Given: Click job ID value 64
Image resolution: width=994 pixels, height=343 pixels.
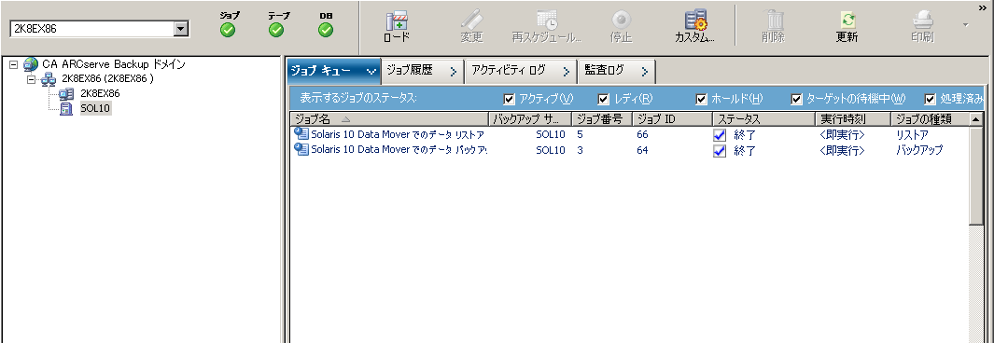Looking at the screenshot, I should click(x=642, y=151).
